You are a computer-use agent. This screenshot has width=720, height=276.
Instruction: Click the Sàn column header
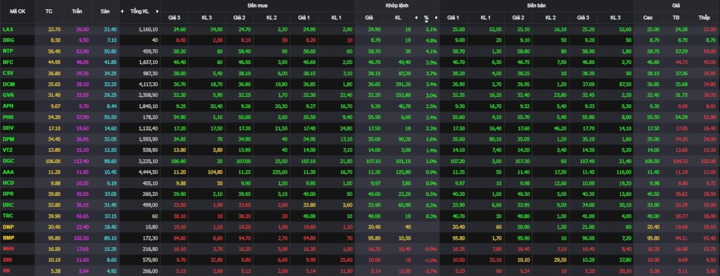click(x=105, y=11)
